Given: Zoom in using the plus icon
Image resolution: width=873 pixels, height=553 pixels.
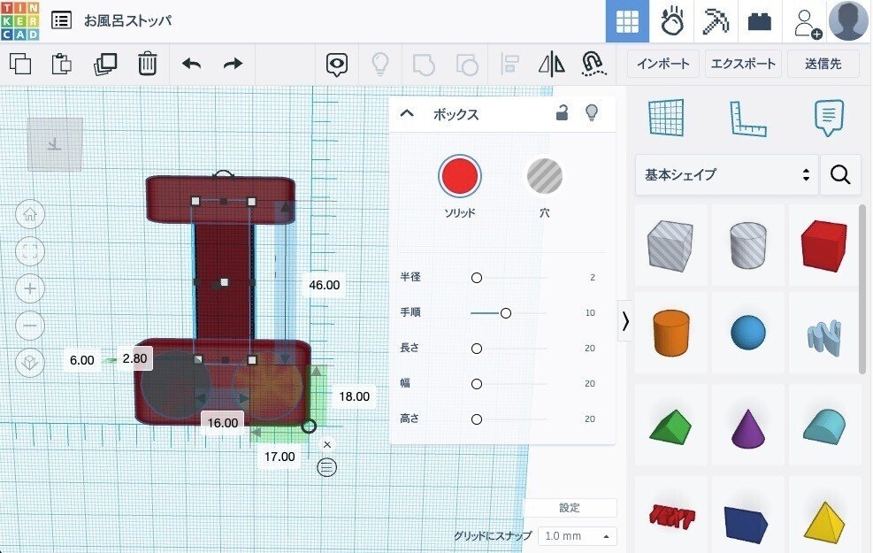Looking at the screenshot, I should point(29,288).
